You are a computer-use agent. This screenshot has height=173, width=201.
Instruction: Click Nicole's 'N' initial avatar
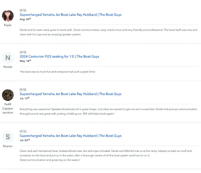tap(8, 58)
